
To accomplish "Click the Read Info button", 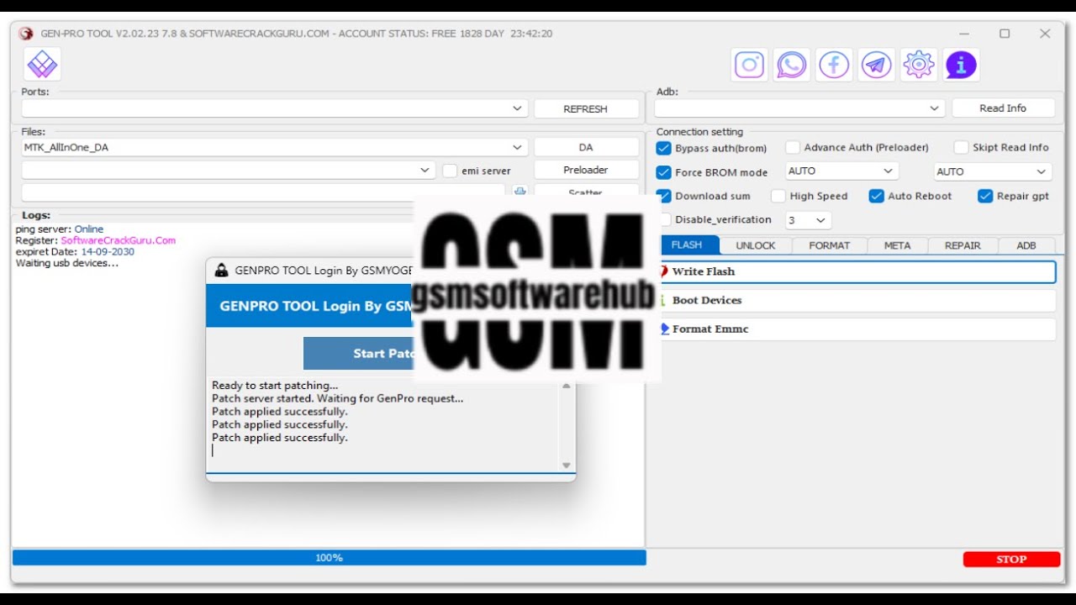I will pyautogui.click(x=1003, y=108).
